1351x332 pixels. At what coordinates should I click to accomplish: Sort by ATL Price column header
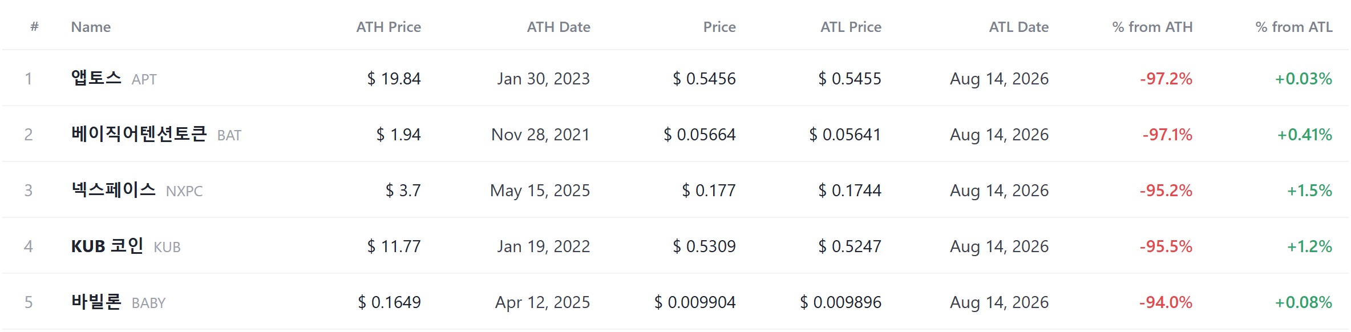(x=851, y=27)
